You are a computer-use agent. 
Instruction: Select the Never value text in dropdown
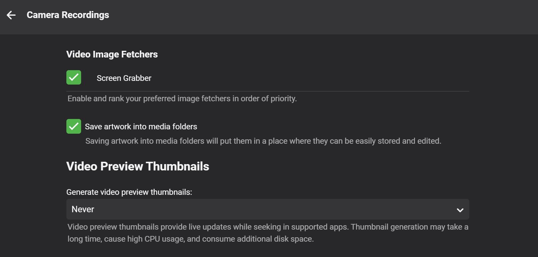(83, 210)
